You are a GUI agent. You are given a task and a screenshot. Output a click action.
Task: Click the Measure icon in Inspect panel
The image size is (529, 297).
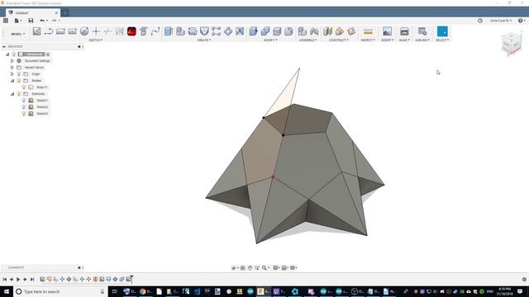pyautogui.click(x=368, y=31)
